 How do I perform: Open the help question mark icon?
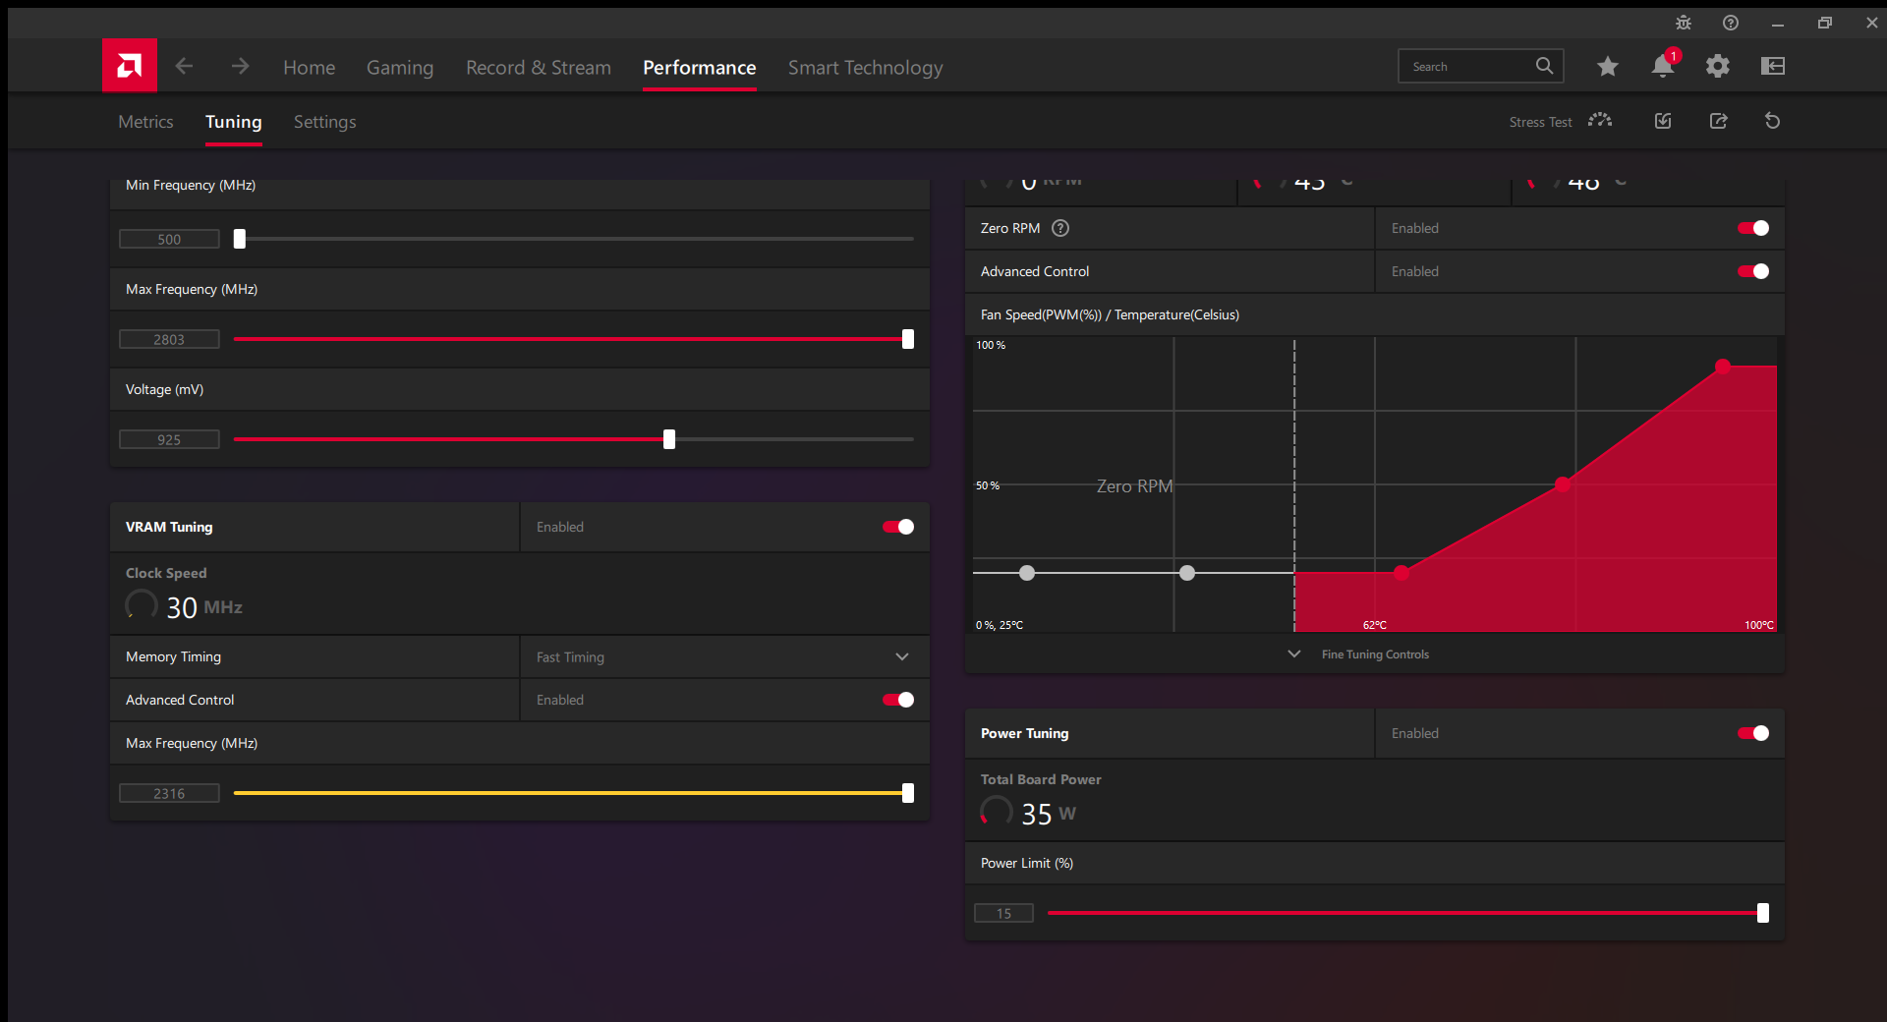[x=1731, y=23]
